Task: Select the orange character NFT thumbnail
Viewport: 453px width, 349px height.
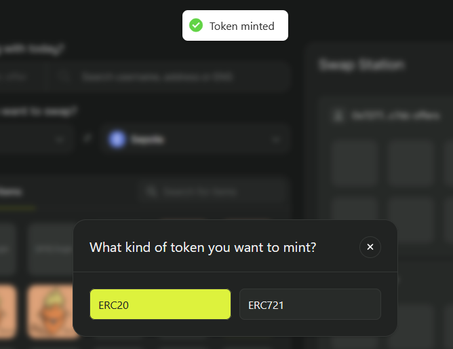Action: click(x=52, y=312)
